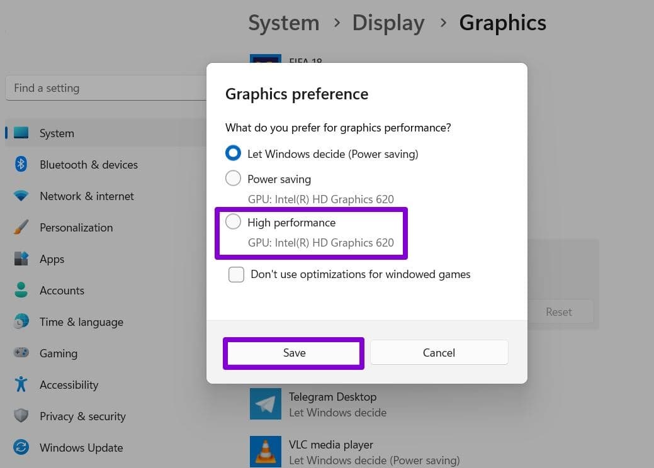Click the Windows Update icon
Screen dimensions: 654x468
tap(21, 448)
